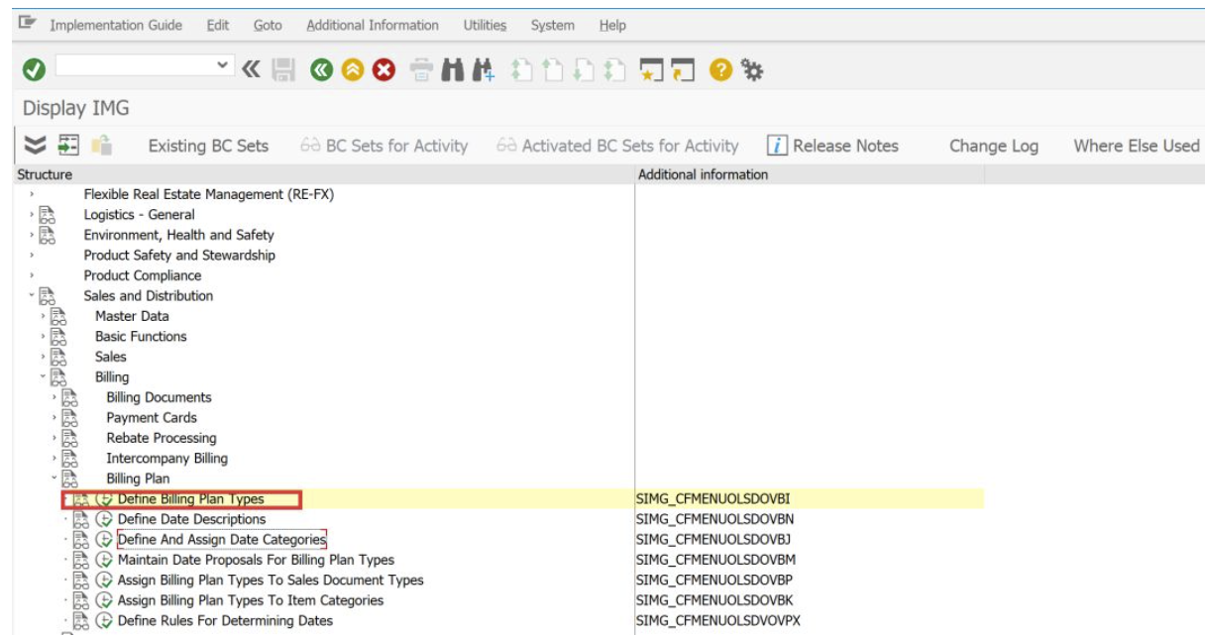Select Assign Billing Plan Types To Item Categories
The height and width of the screenshot is (637, 1205).
(x=251, y=600)
